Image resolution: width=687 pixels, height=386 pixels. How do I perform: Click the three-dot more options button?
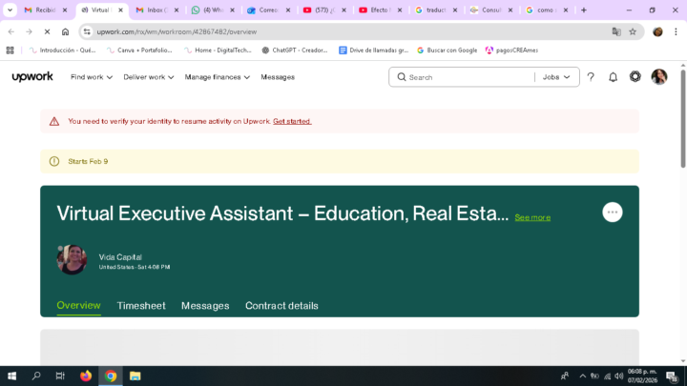click(613, 213)
